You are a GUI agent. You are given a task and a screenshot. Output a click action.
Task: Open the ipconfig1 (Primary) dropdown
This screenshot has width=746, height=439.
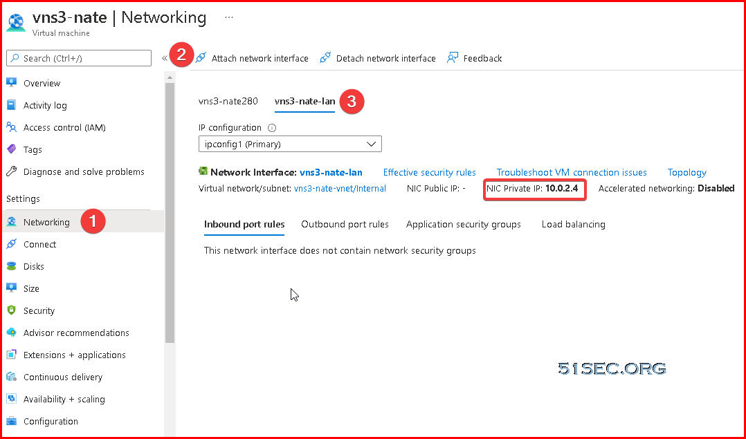pos(290,144)
